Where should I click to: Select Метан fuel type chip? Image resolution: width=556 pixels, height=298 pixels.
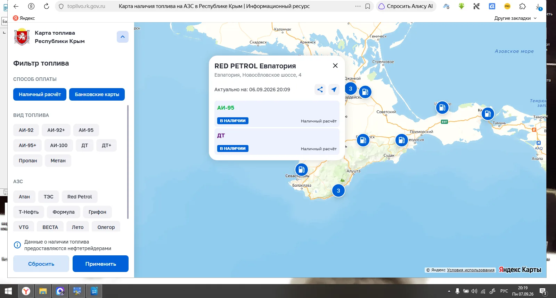click(58, 161)
